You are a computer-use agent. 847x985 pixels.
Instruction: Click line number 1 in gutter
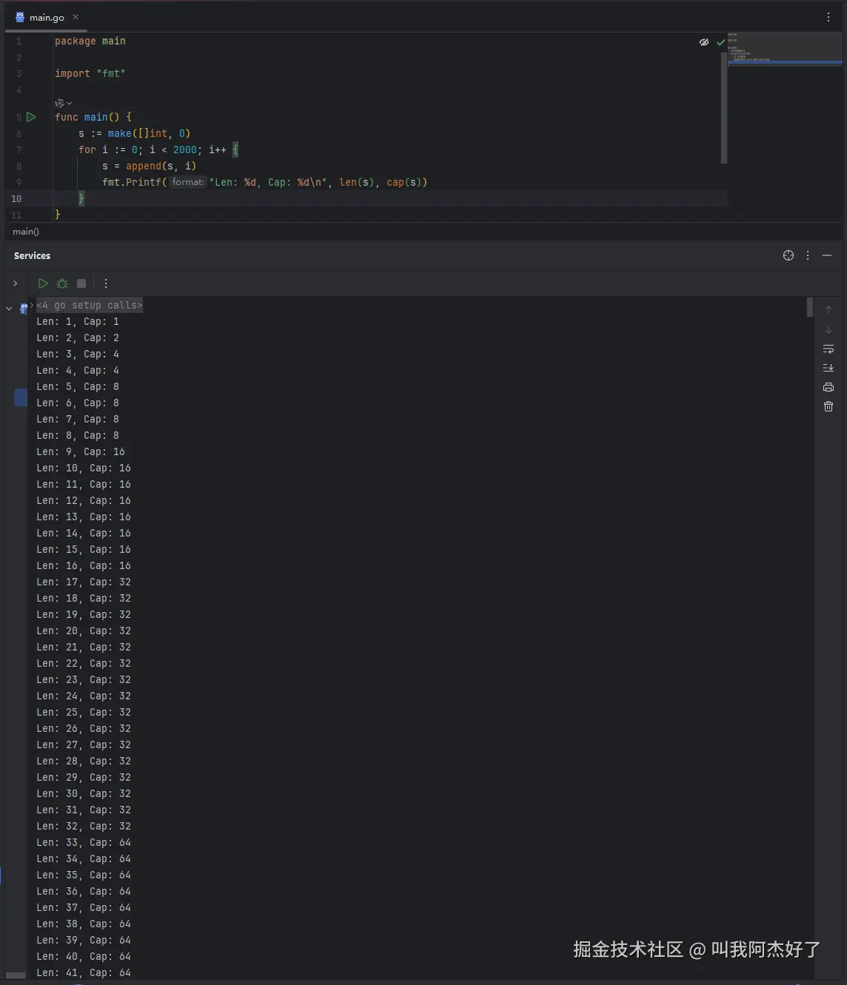pos(19,41)
